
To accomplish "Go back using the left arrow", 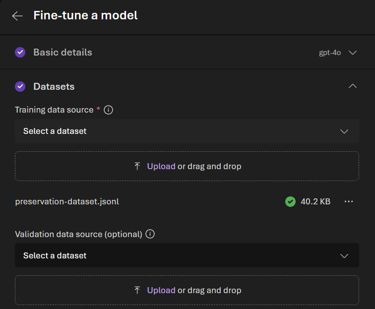I will click(x=17, y=16).
